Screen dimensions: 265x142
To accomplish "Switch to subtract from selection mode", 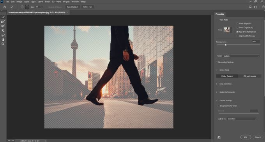I will [x=27, y=7].
